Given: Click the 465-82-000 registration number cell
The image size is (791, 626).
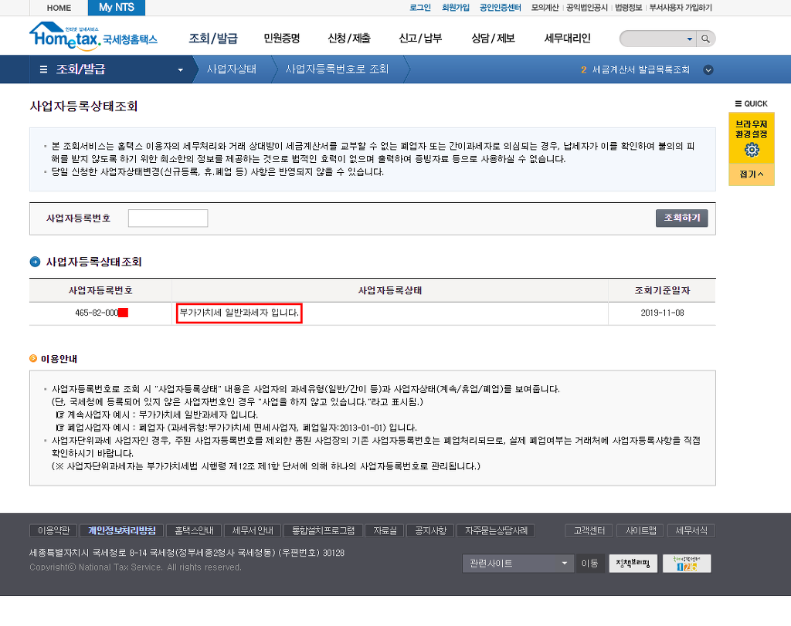Looking at the screenshot, I should pyautogui.click(x=100, y=313).
